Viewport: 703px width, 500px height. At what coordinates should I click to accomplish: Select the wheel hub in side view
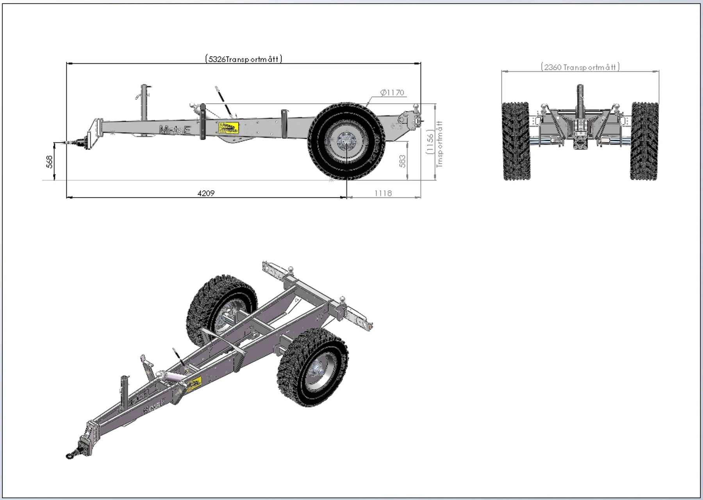(346, 141)
